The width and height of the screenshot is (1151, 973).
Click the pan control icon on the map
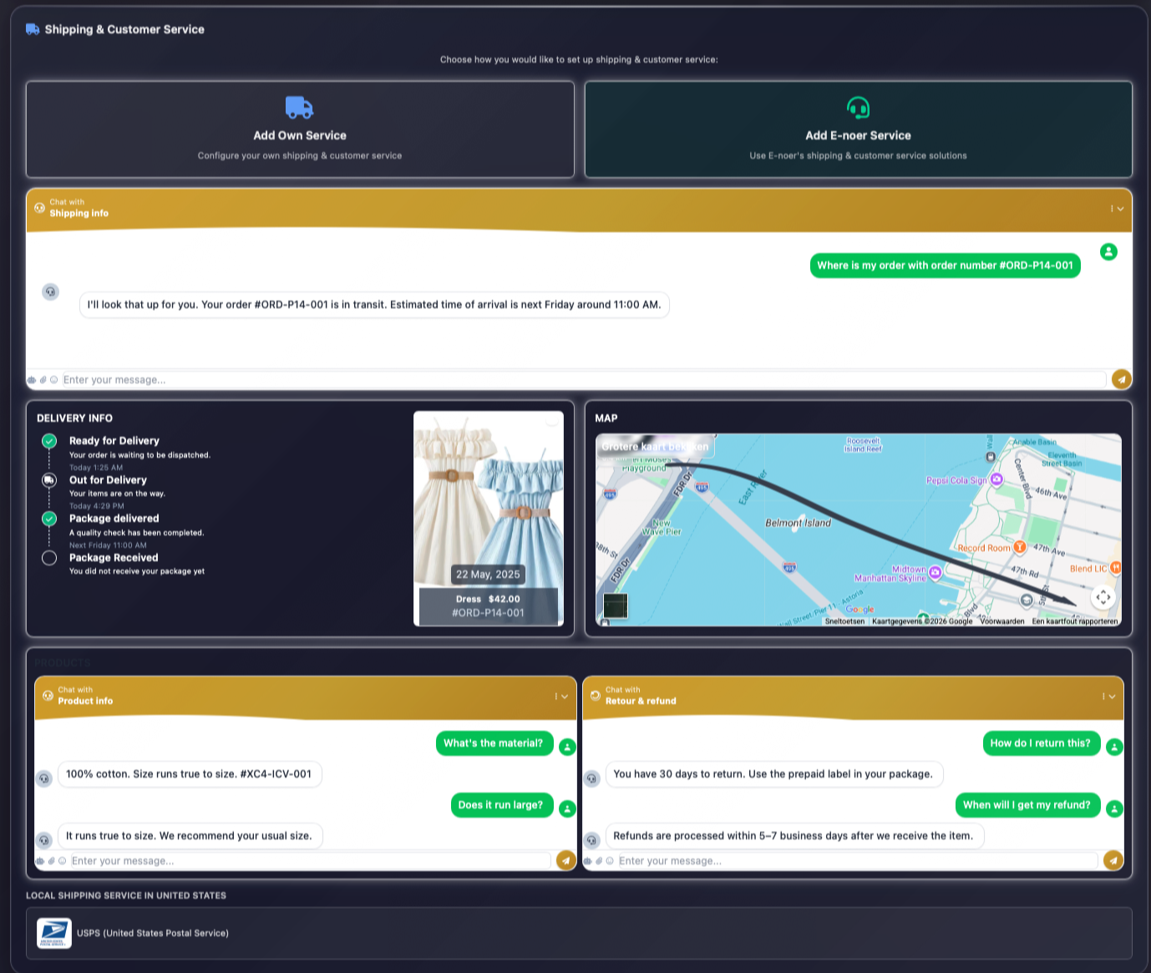click(1103, 597)
